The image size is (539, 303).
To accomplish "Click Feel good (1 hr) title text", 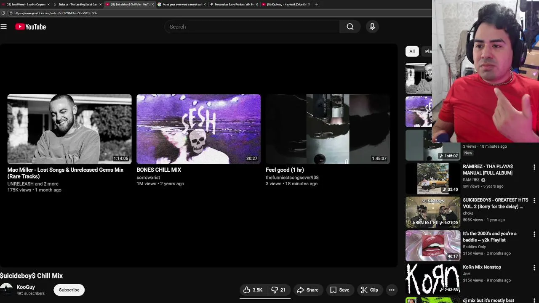I will click(285, 170).
